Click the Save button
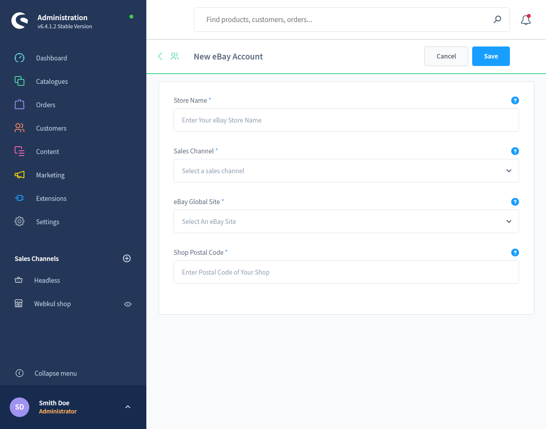546x429 pixels. 491,56
